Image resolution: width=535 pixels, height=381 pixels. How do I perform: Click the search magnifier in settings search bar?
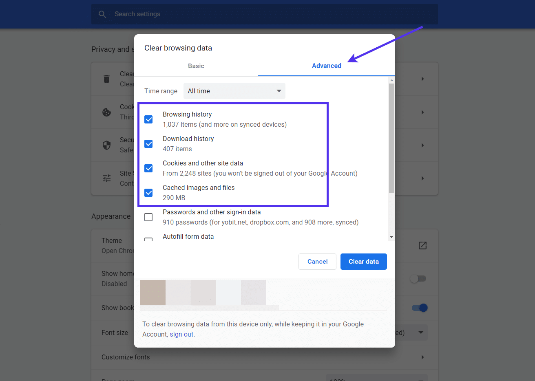pos(102,14)
